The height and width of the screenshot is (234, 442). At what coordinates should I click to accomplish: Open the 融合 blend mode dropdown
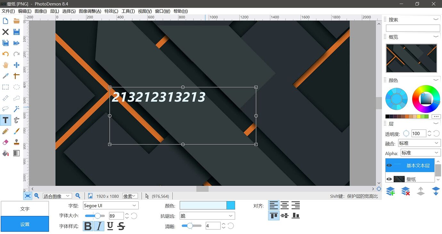(419, 143)
